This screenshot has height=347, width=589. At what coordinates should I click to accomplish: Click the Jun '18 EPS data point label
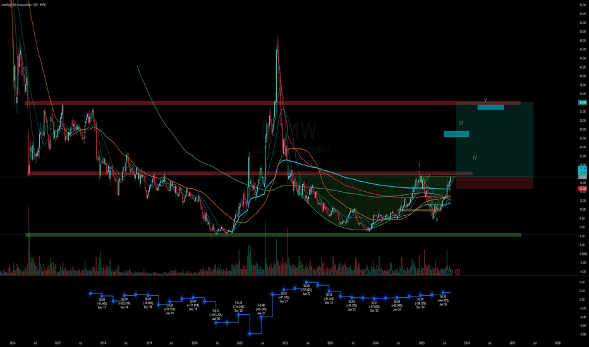point(124,303)
